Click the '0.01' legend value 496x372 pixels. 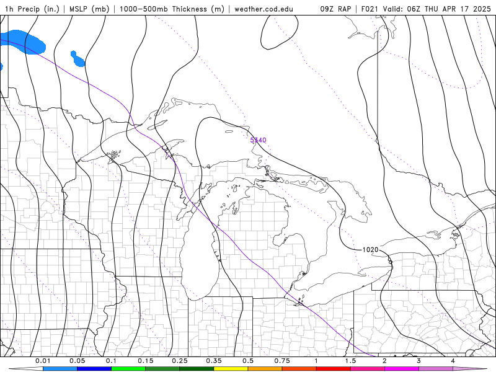tap(43, 361)
